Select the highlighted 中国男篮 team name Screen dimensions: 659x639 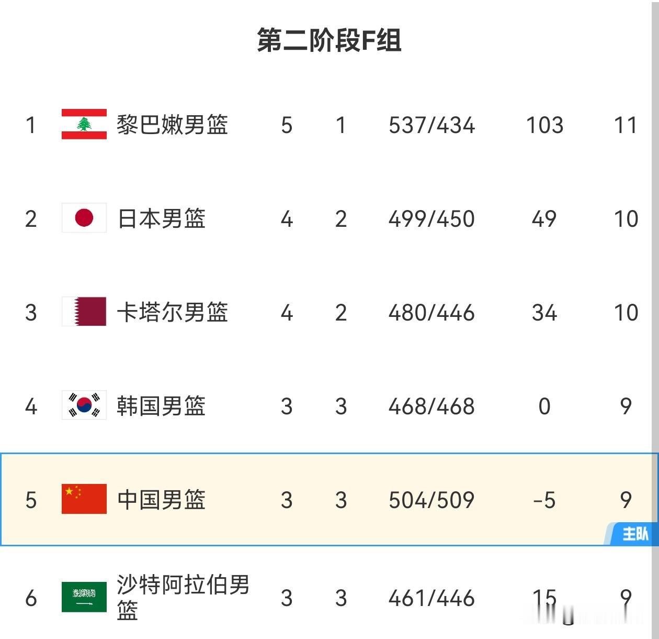(x=161, y=500)
